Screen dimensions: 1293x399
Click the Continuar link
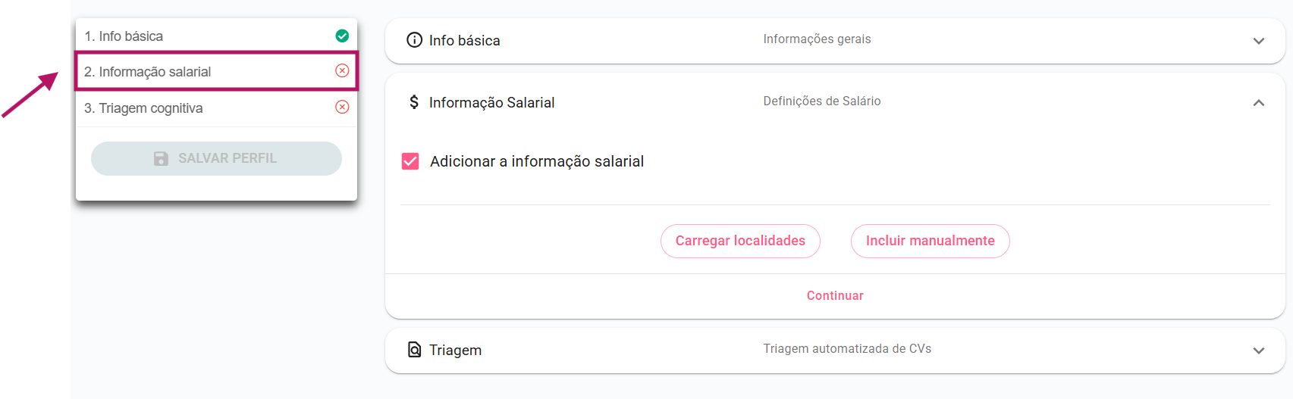tap(835, 295)
